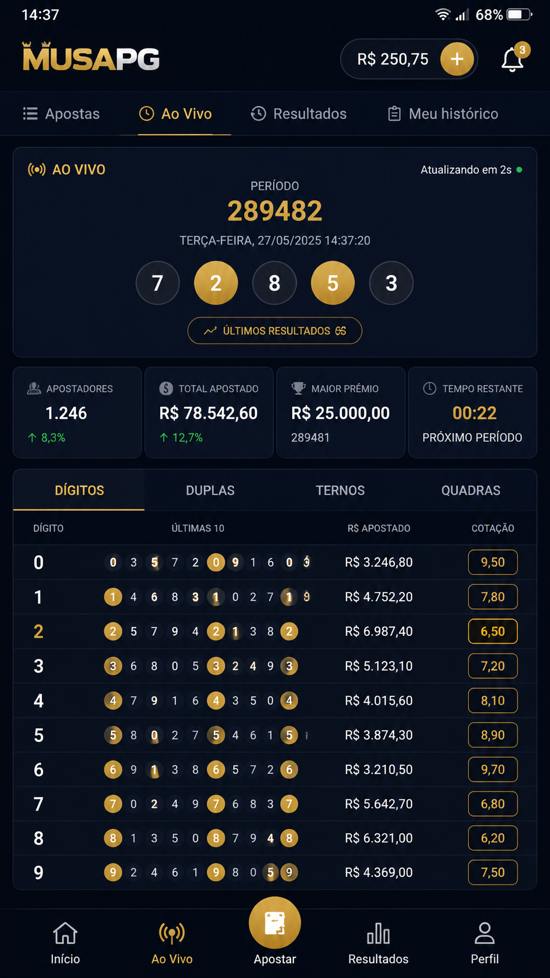Screen dimensions: 550x978
Task: Select the DUPLAS bet type tab
Action: coord(210,490)
